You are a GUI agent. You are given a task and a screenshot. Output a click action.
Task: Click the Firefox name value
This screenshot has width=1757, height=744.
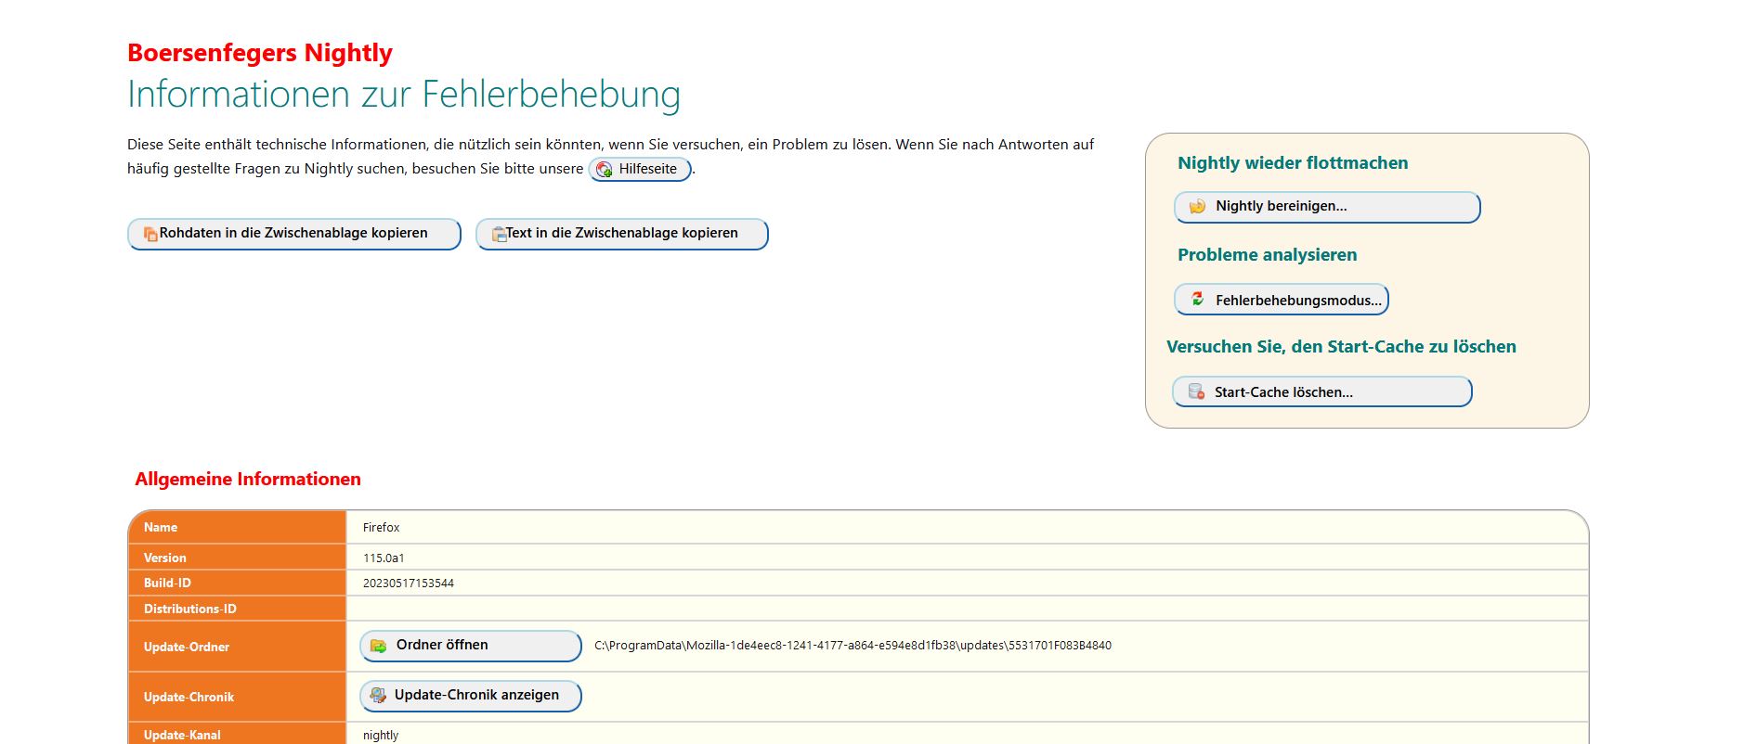382,528
